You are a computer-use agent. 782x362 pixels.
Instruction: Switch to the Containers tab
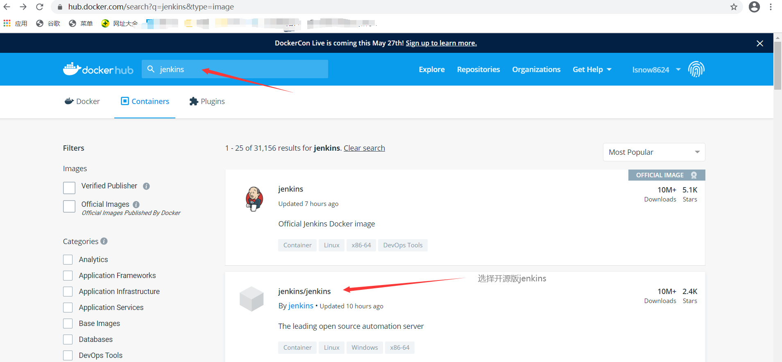(x=145, y=101)
